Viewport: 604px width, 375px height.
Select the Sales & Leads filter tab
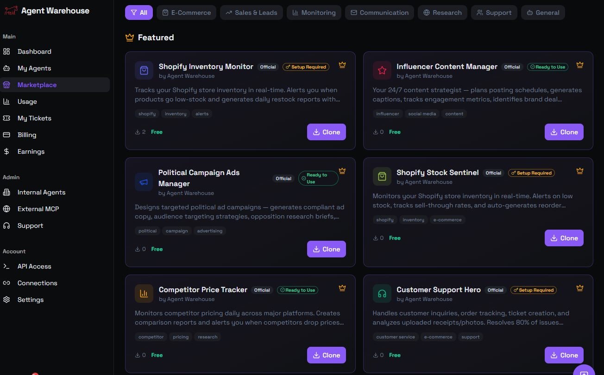252,12
